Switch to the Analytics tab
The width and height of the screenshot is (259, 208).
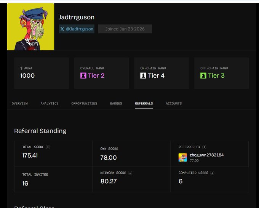tap(50, 103)
